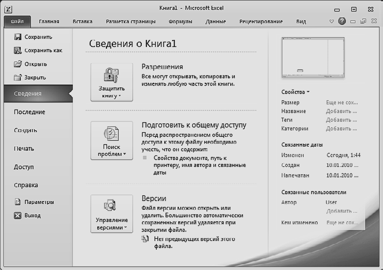Click Добавить under the author User

coord(341,211)
